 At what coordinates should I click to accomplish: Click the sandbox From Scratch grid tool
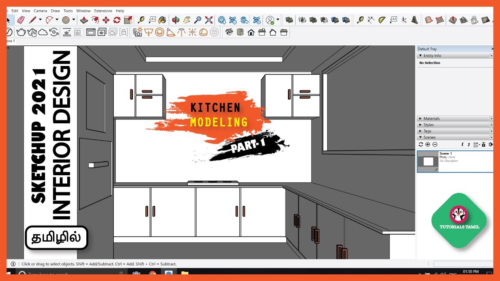point(440,20)
